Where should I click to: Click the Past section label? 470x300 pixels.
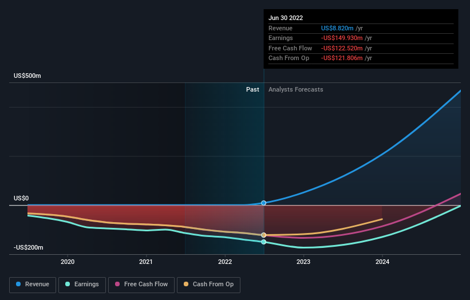tap(252, 89)
